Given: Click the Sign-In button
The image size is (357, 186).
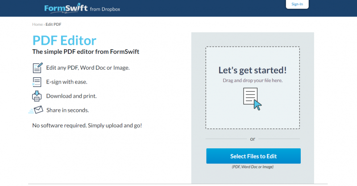Looking at the screenshot, I should coord(297,4).
